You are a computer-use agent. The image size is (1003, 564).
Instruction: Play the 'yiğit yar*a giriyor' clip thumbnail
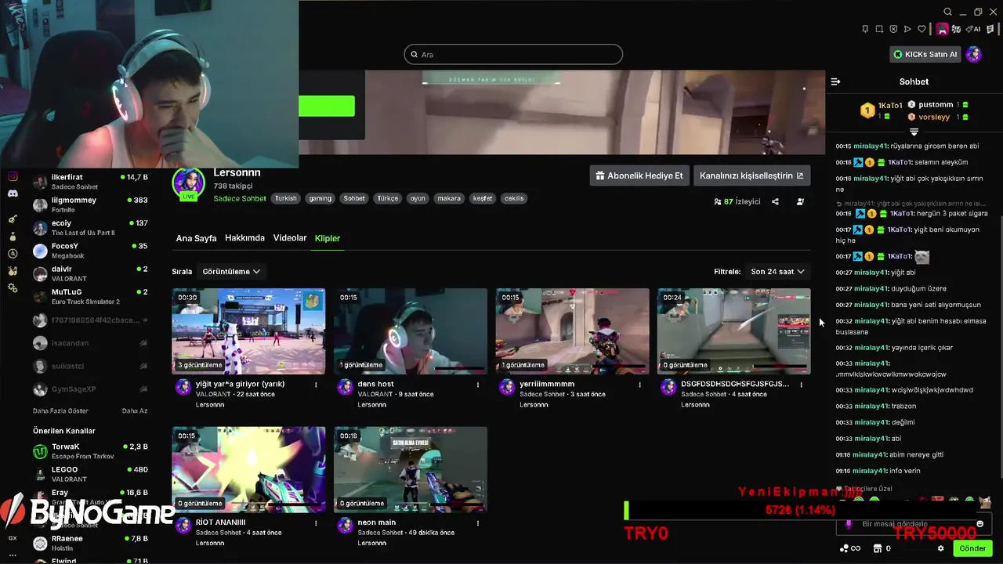[248, 331]
